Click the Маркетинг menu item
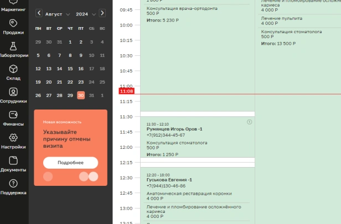The width and height of the screenshot is (341, 224). pyautogui.click(x=14, y=7)
